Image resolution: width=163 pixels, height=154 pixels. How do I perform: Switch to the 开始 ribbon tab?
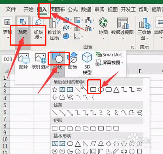click(28, 9)
